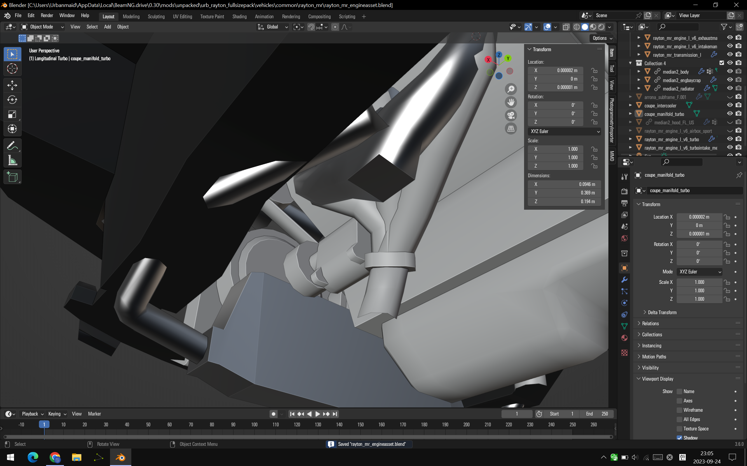The height and width of the screenshot is (466, 747).
Task: Choose the Measure tool
Action: click(12, 160)
